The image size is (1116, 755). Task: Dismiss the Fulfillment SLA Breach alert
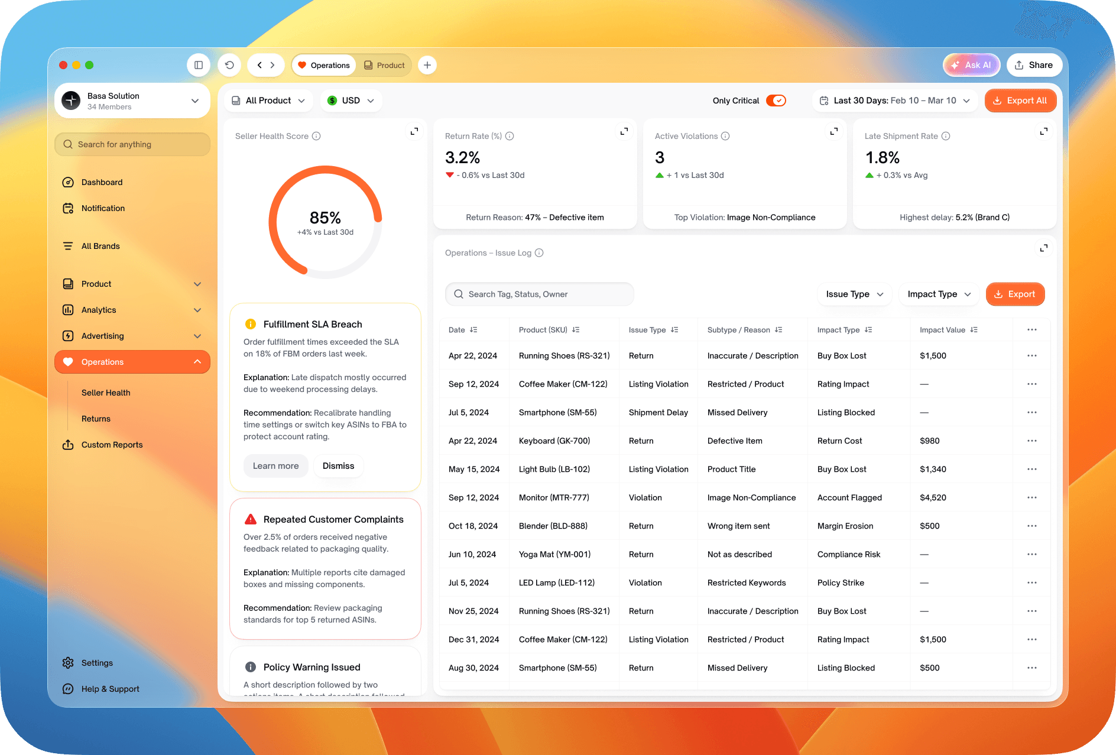point(339,466)
